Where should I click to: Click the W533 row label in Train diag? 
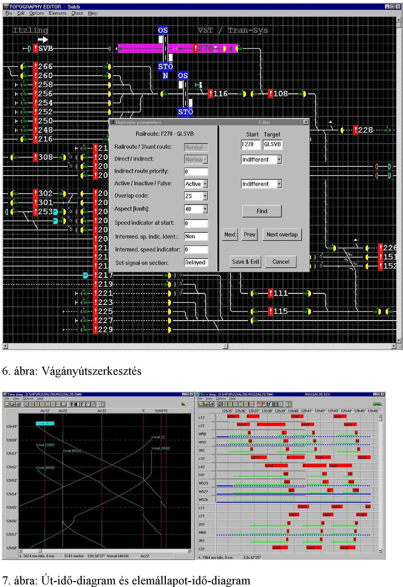[203, 483]
